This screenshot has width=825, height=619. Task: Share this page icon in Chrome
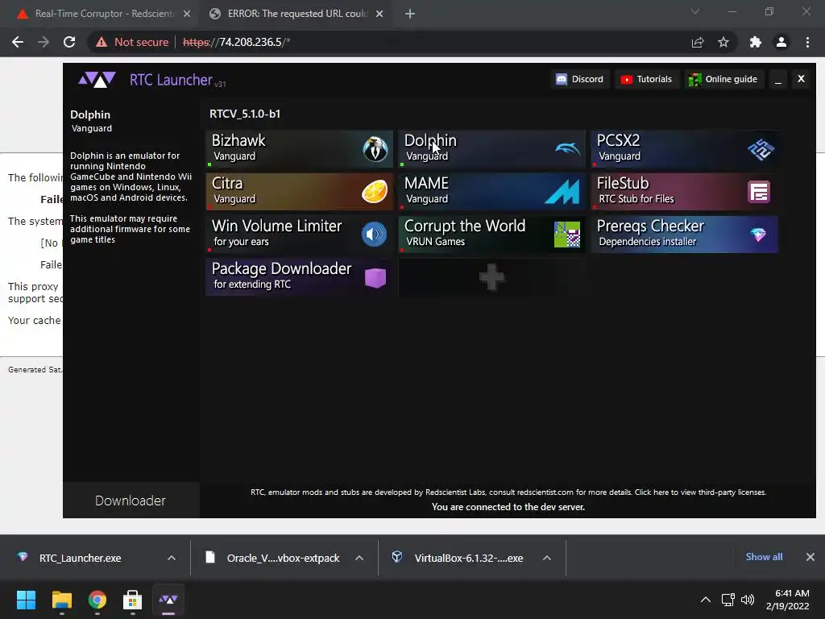[698, 42]
